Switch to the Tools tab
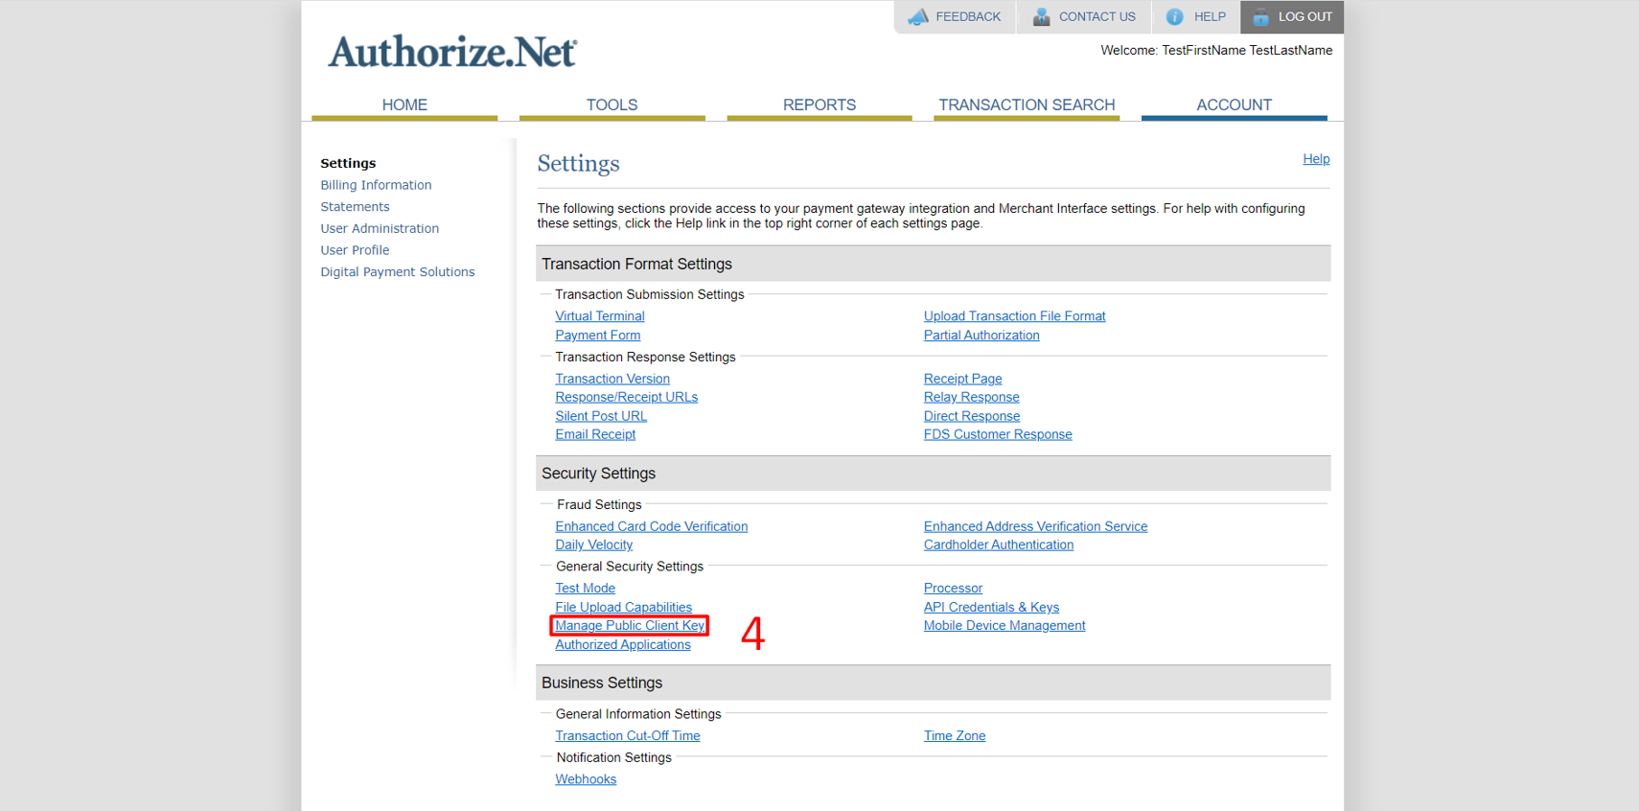1639x811 pixels. click(612, 104)
